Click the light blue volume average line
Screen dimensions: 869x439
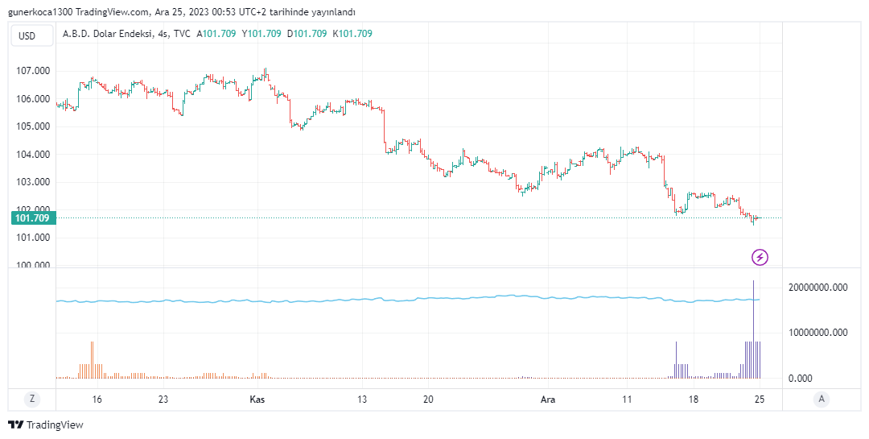point(402,300)
